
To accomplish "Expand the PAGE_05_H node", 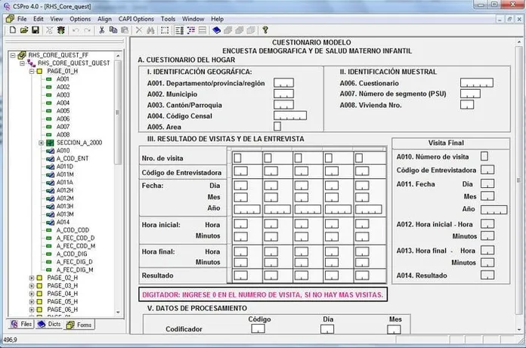I will pyautogui.click(x=32, y=301).
